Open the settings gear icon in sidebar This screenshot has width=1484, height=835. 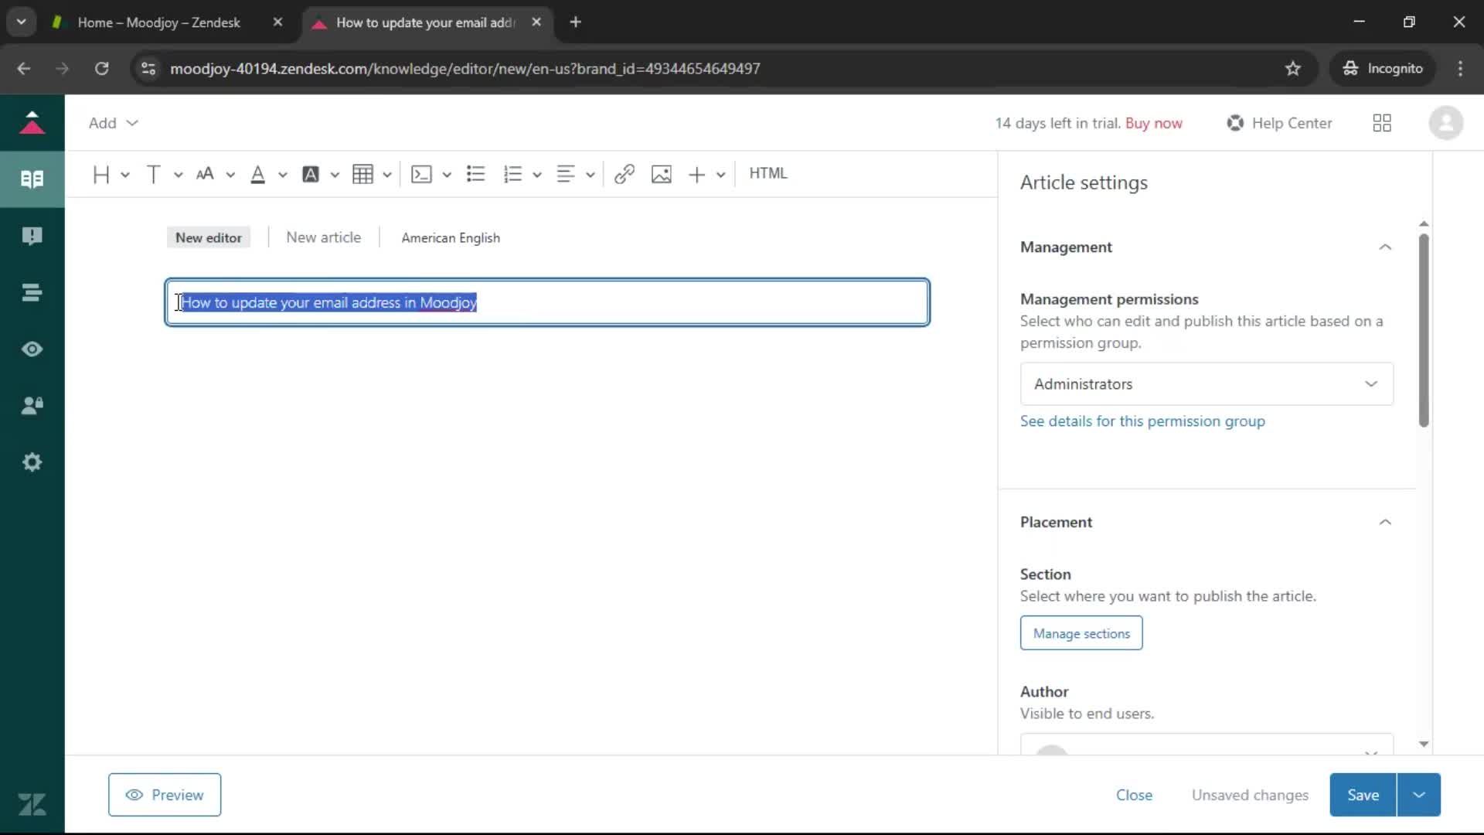32,462
